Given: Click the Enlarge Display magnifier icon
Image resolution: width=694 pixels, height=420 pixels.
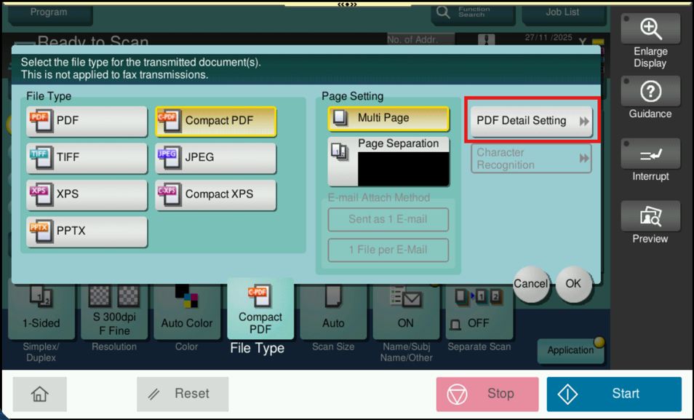Looking at the screenshot, I should click(x=650, y=29).
